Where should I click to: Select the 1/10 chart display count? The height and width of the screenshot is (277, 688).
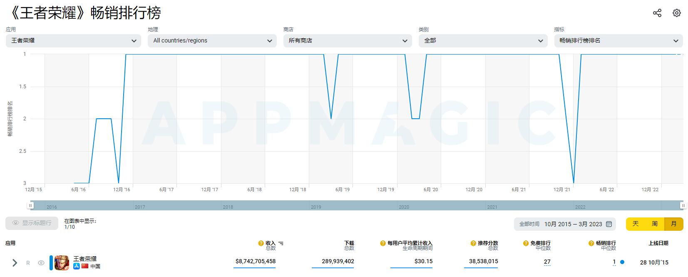(x=70, y=227)
